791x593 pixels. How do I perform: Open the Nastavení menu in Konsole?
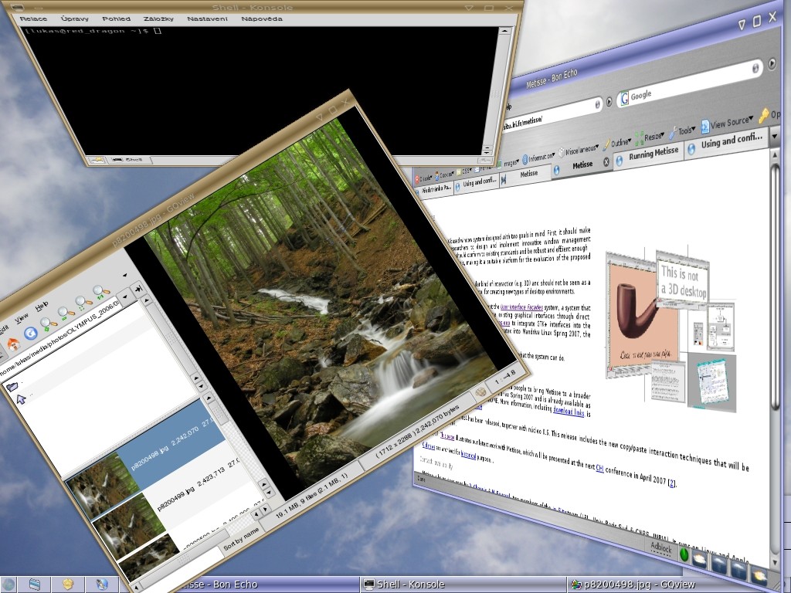coord(207,19)
